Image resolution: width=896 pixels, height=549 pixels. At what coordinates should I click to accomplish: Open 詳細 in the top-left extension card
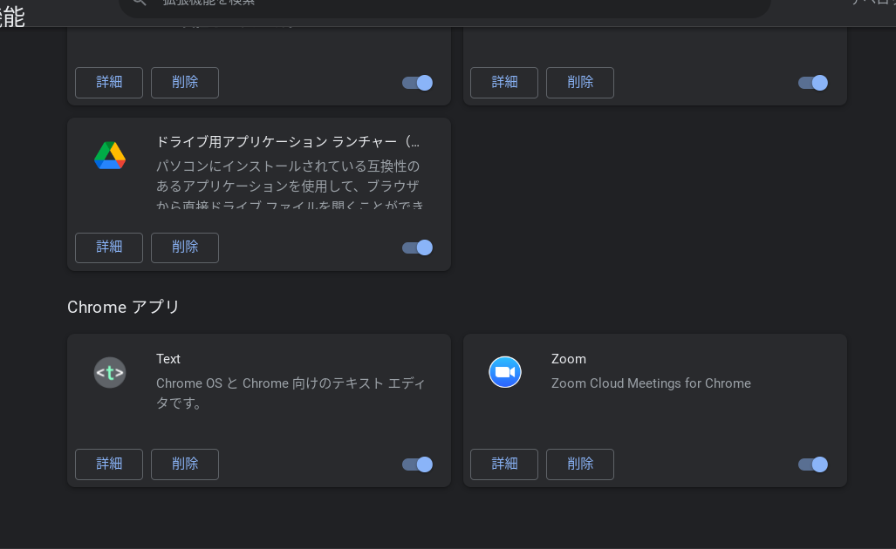(109, 83)
